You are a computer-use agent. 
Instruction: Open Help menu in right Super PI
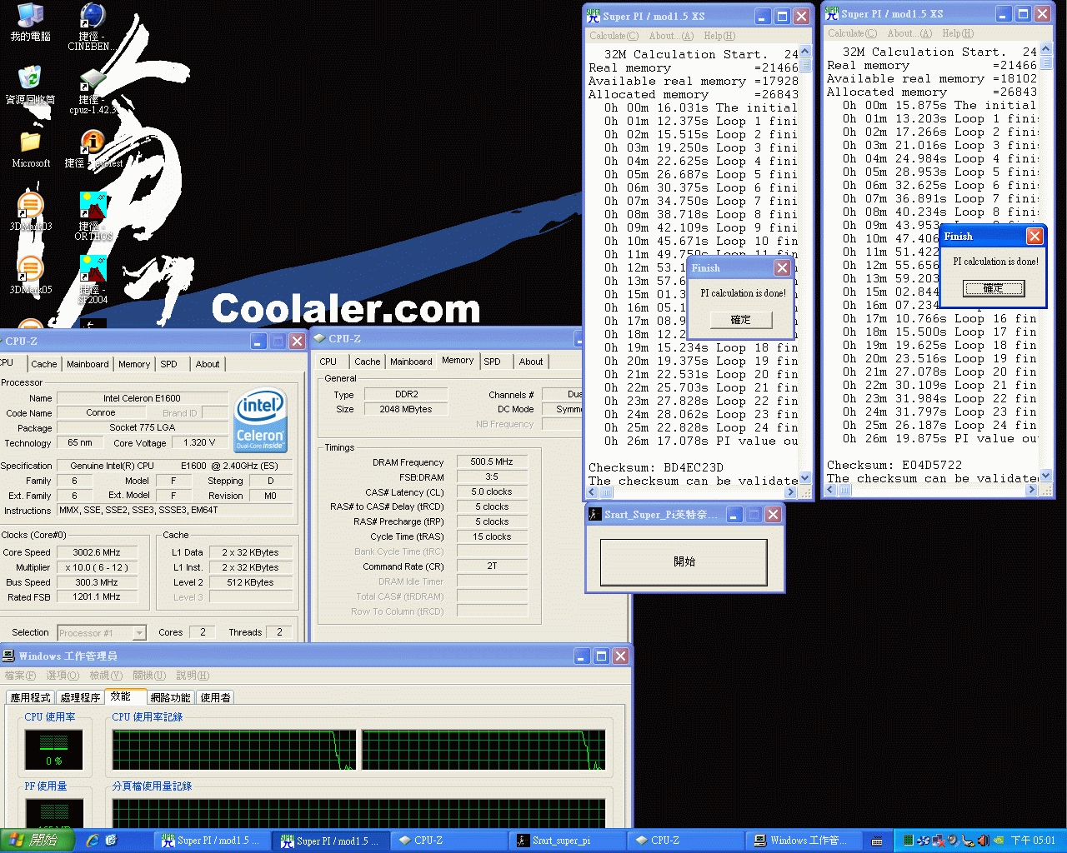[958, 33]
